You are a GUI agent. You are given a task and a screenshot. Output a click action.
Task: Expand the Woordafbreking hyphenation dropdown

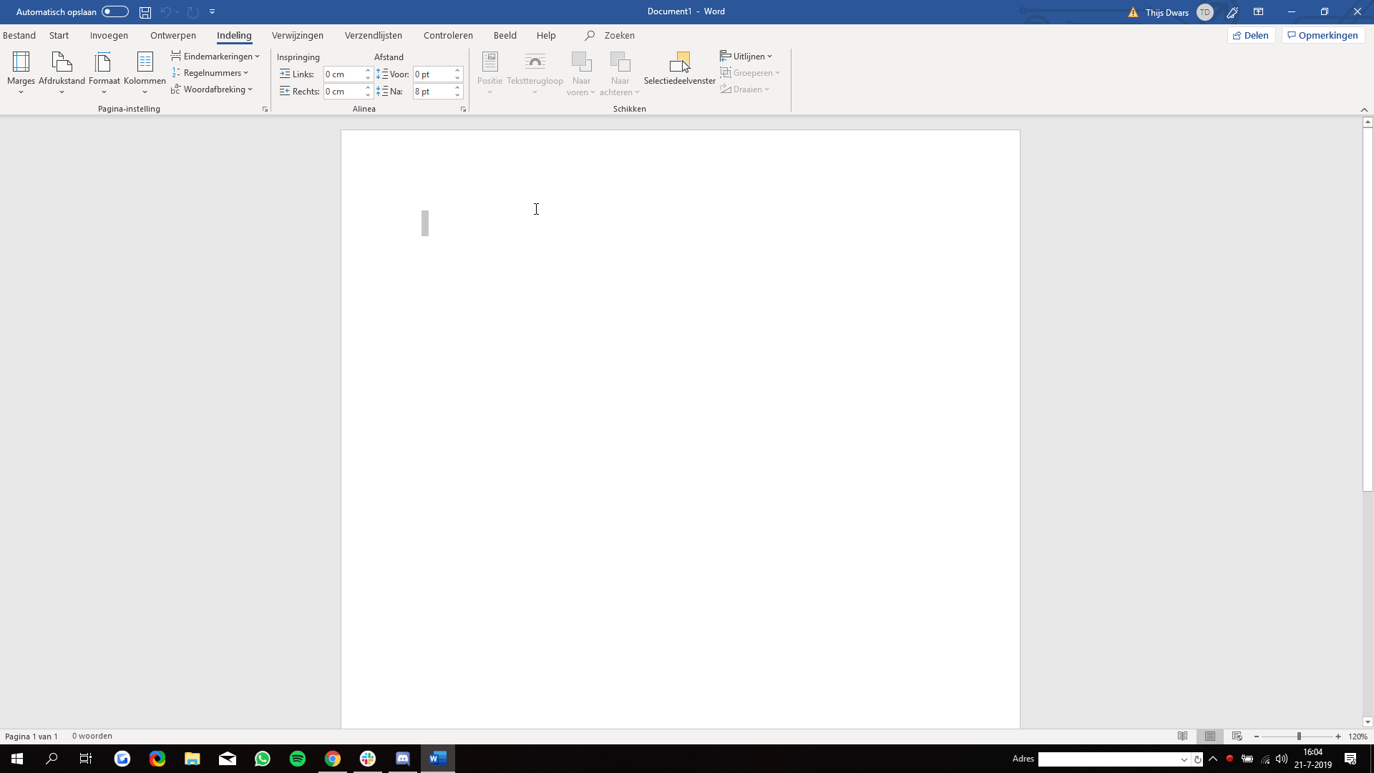(213, 89)
